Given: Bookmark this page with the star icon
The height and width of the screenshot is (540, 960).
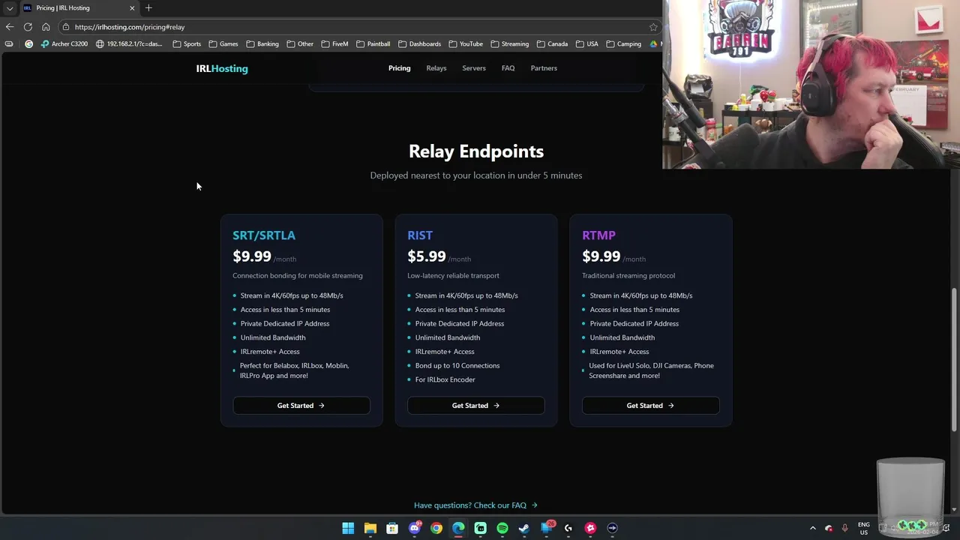Looking at the screenshot, I should 653,27.
